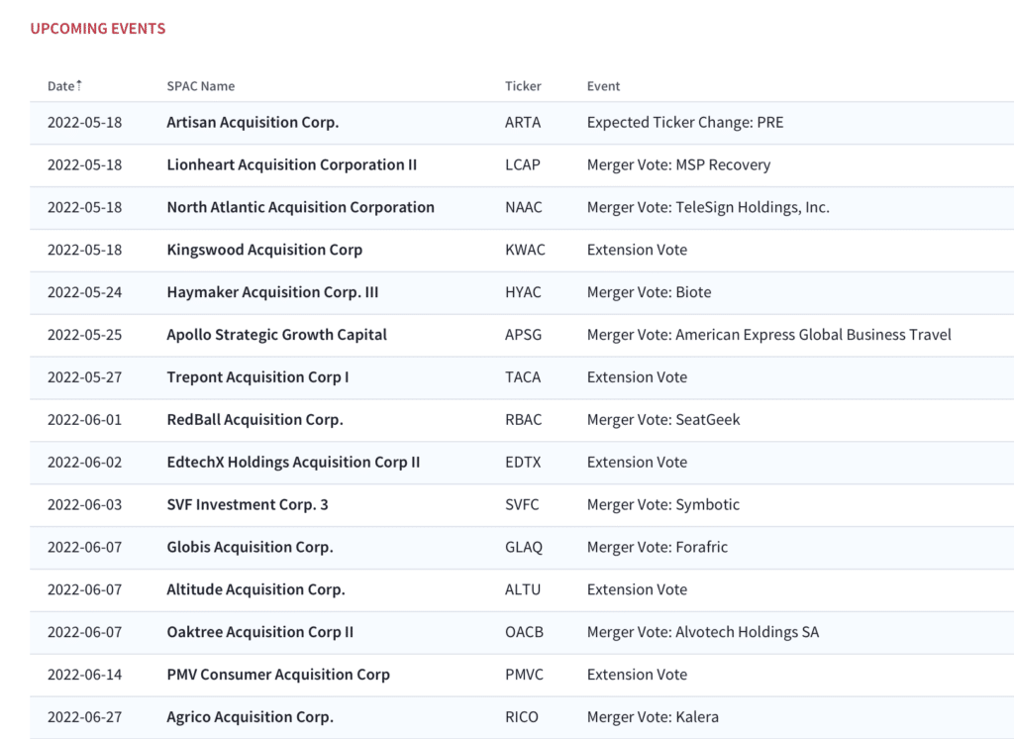
Task: Click the 2022-06-03 date cell
Action: [x=85, y=505]
